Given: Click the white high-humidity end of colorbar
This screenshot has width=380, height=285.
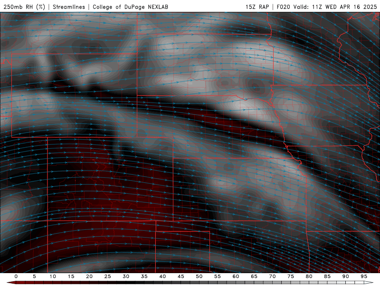Looking at the screenshot, I should [x=369, y=283].
